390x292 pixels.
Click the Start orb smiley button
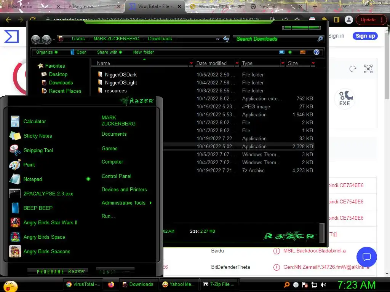pos(10,287)
